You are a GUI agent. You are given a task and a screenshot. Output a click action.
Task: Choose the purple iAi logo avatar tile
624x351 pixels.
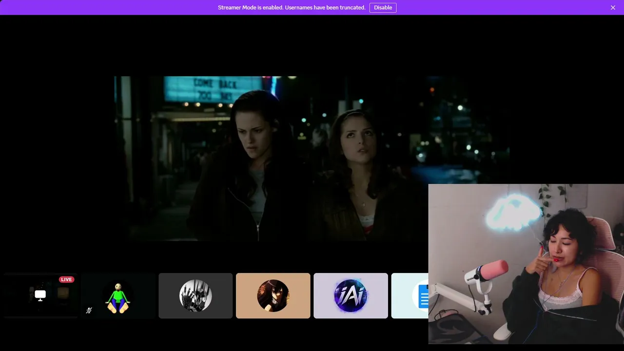[351, 295]
